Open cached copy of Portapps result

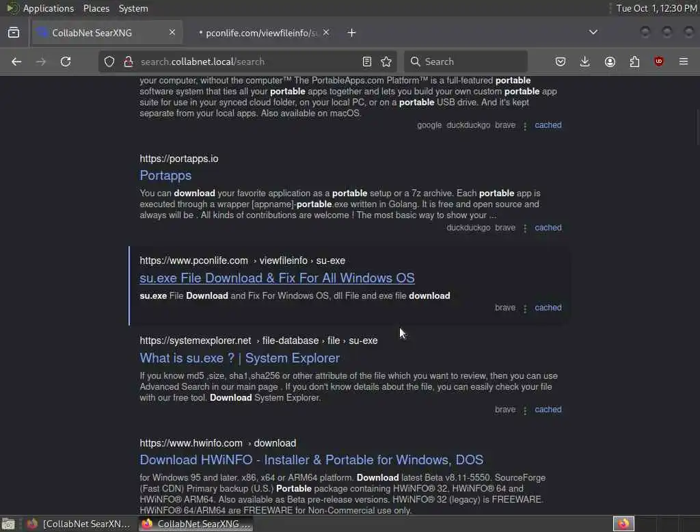[x=548, y=228]
